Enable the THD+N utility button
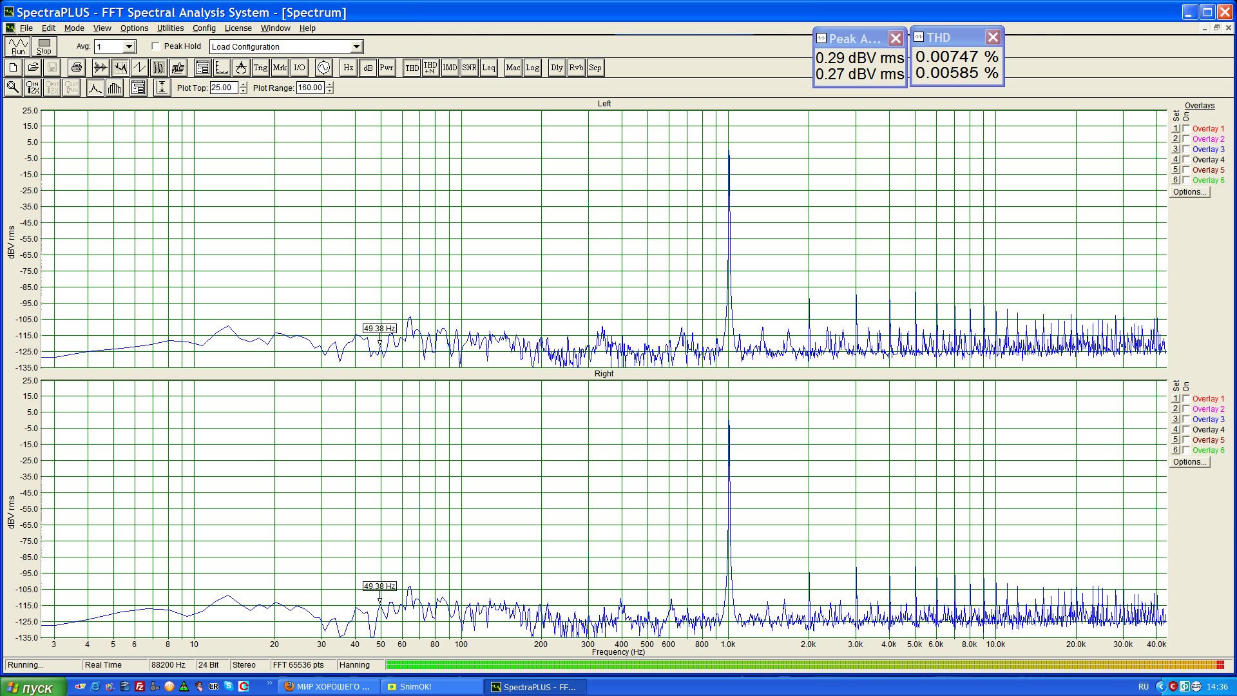 click(430, 68)
